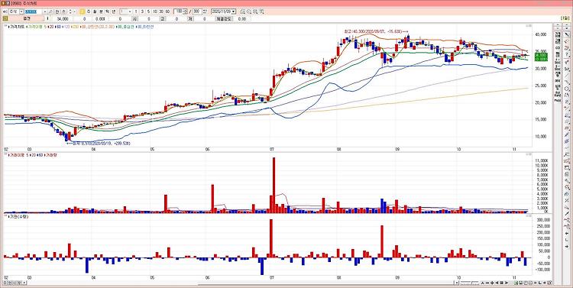Click the yellow icon left of the stock name

tap(5, 18)
